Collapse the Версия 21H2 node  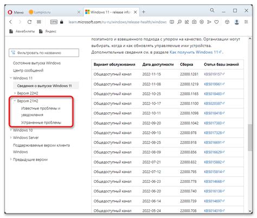[15, 101]
